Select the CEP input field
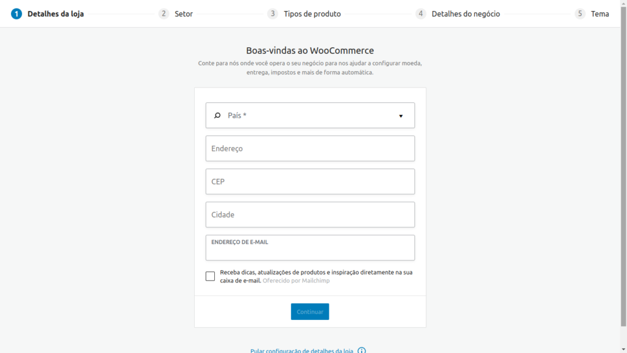Screen dimensions: 627x353 point(310,181)
